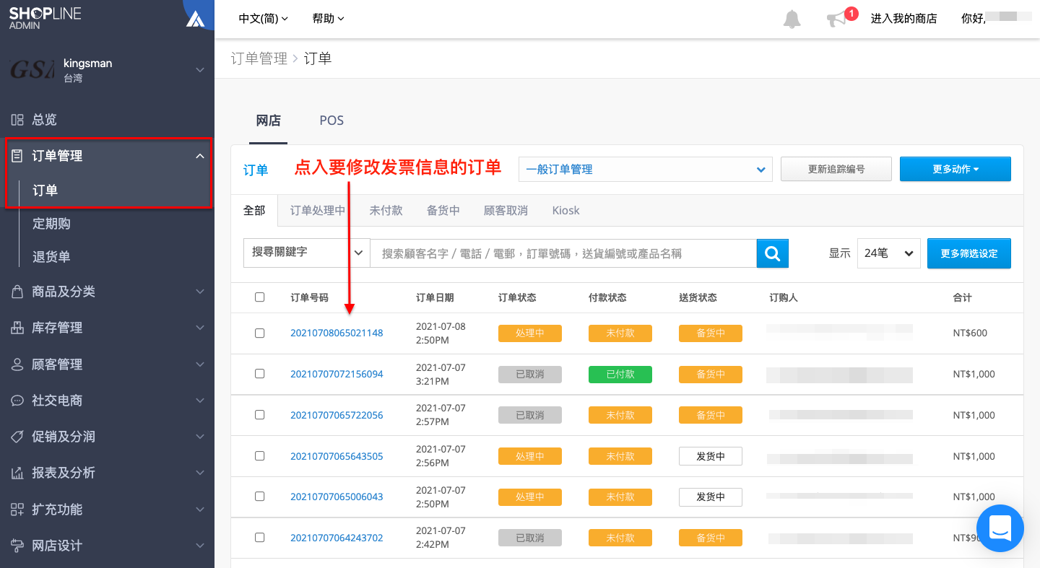Click the order search text field

coord(563,253)
